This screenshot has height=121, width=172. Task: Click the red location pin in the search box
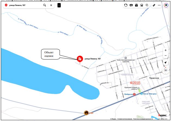tap(6, 5)
